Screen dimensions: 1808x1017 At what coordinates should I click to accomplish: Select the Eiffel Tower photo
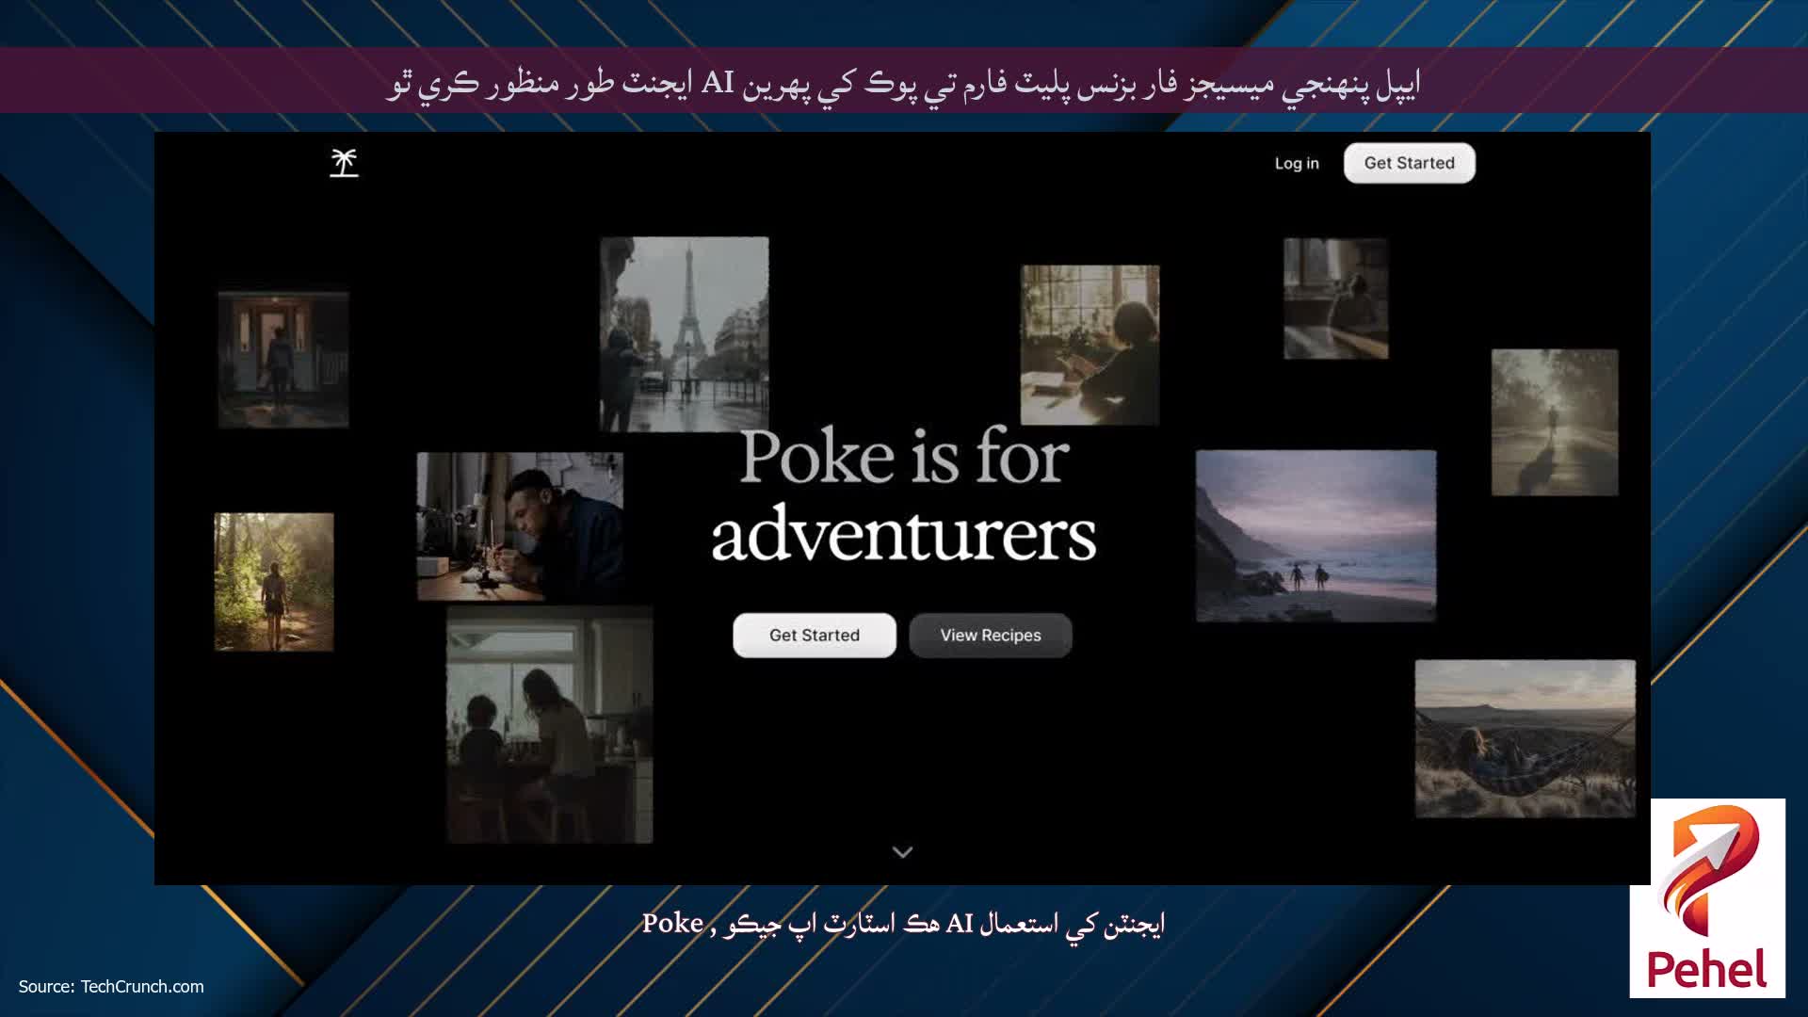(x=685, y=333)
